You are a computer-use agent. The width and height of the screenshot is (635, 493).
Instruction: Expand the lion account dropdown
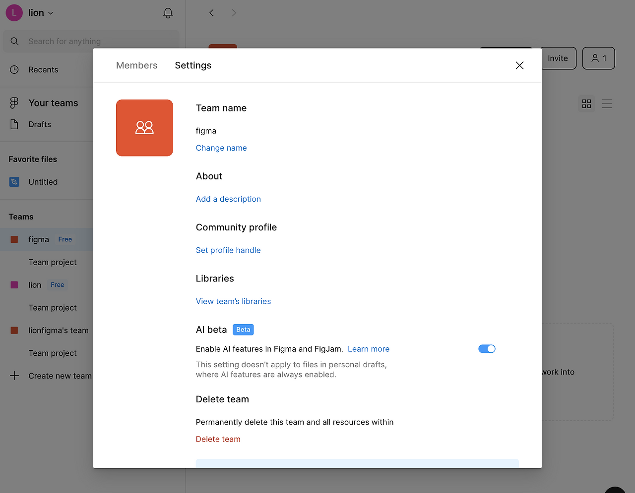coord(51,13)
